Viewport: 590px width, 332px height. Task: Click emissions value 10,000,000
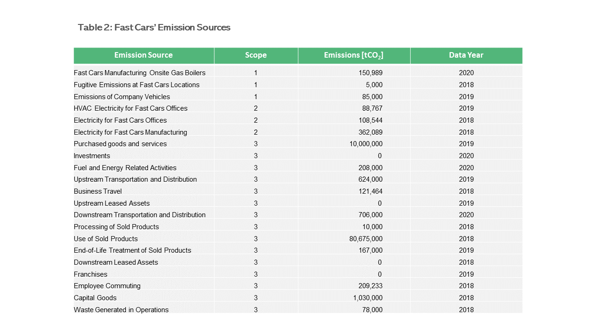click(366, 144)
